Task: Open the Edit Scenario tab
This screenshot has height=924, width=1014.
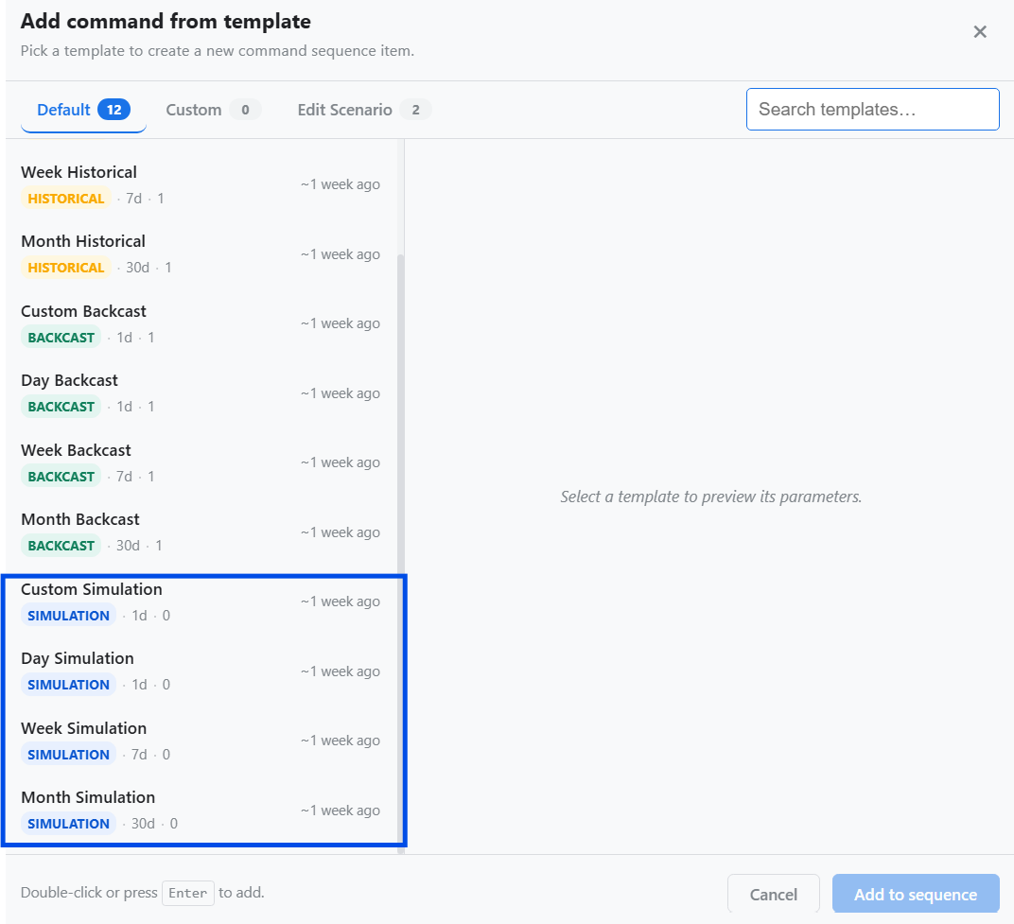Action: (363, 110)
